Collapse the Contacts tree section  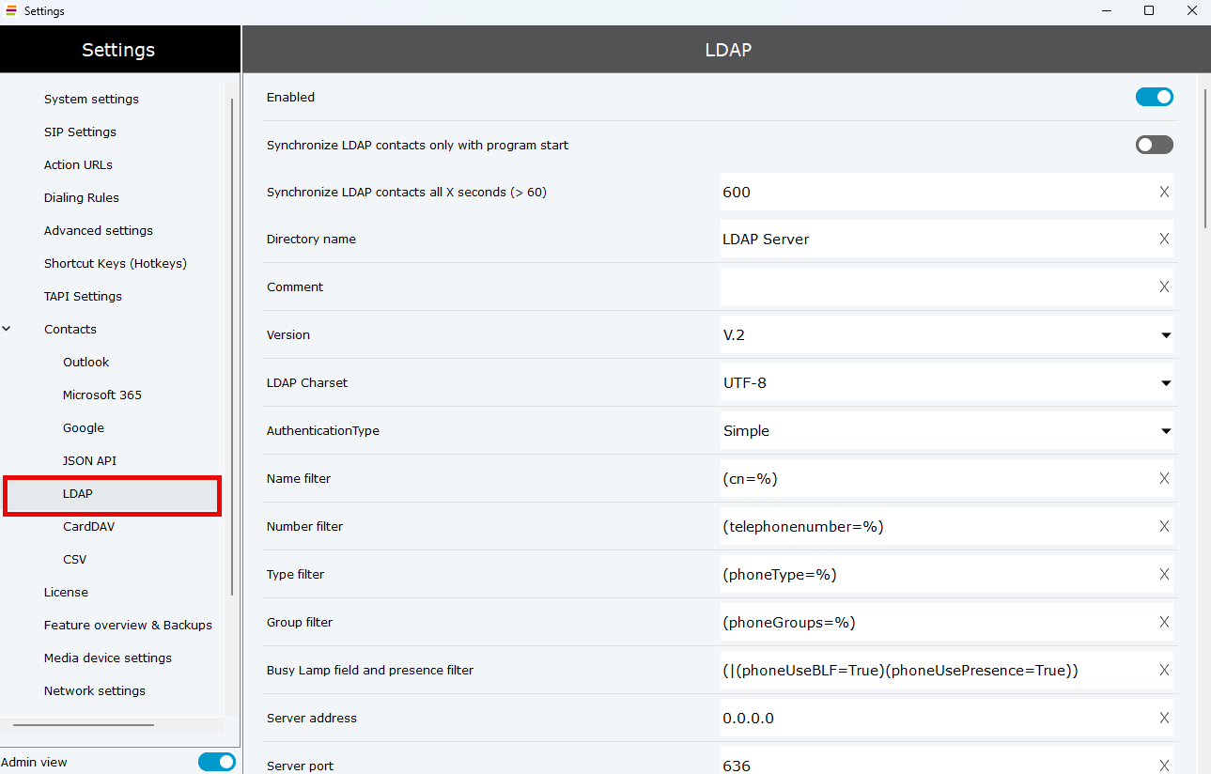[8, 329]
